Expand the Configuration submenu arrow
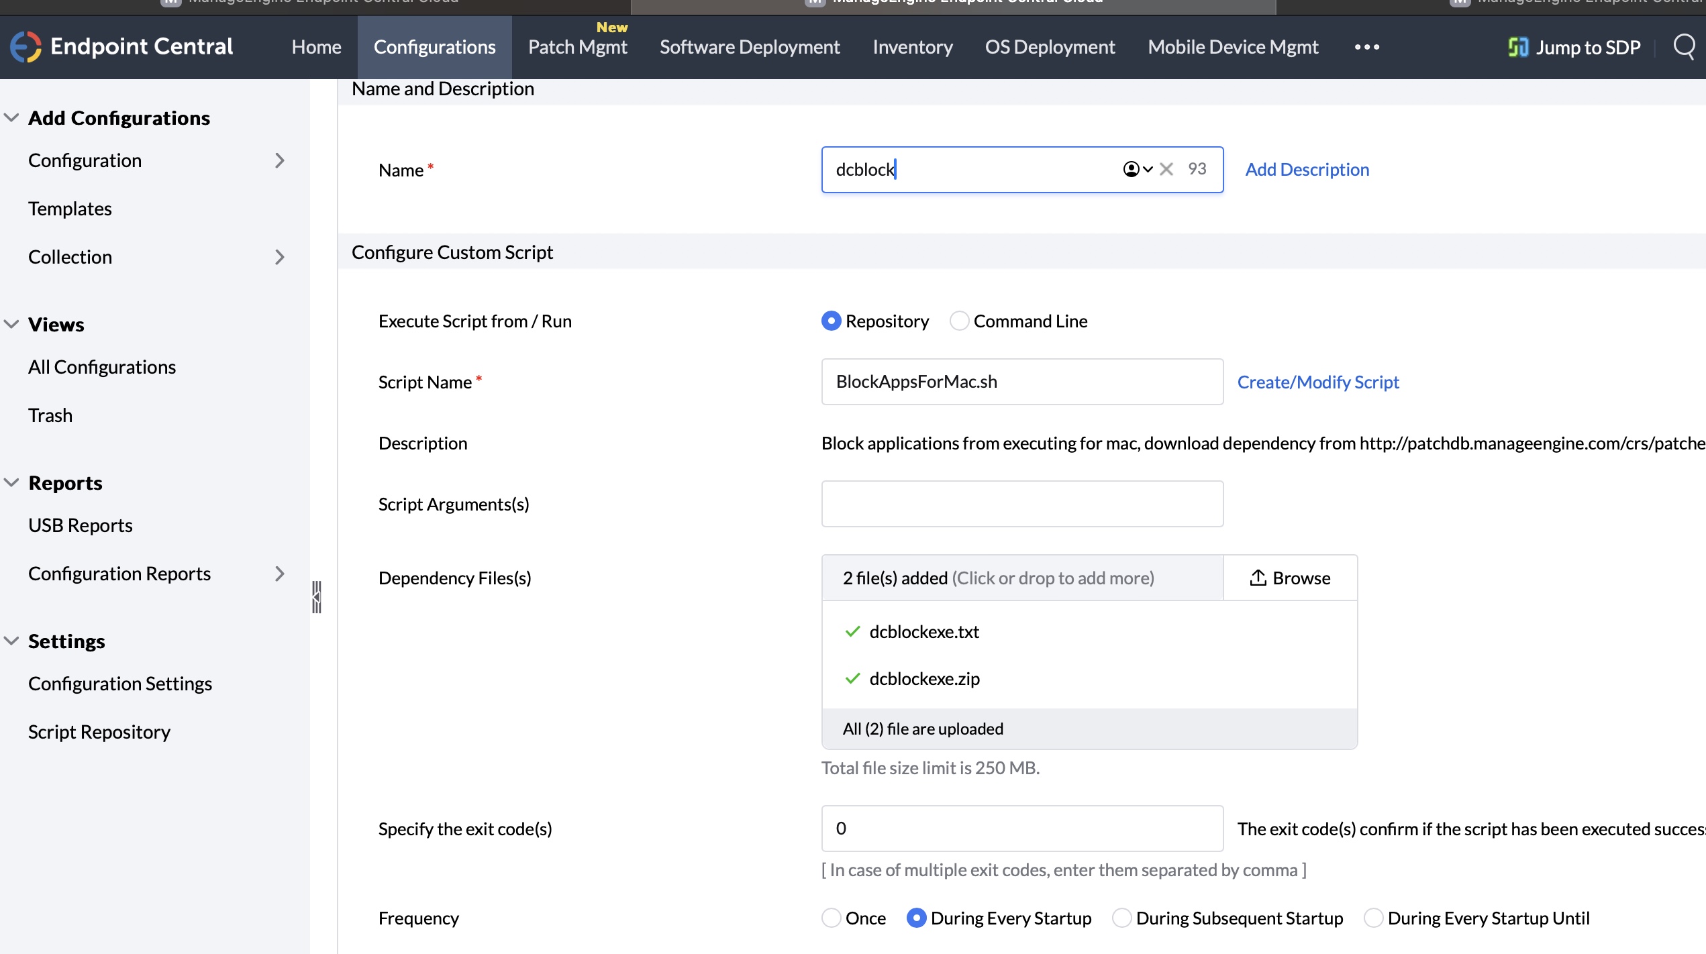 pos(279,160)
